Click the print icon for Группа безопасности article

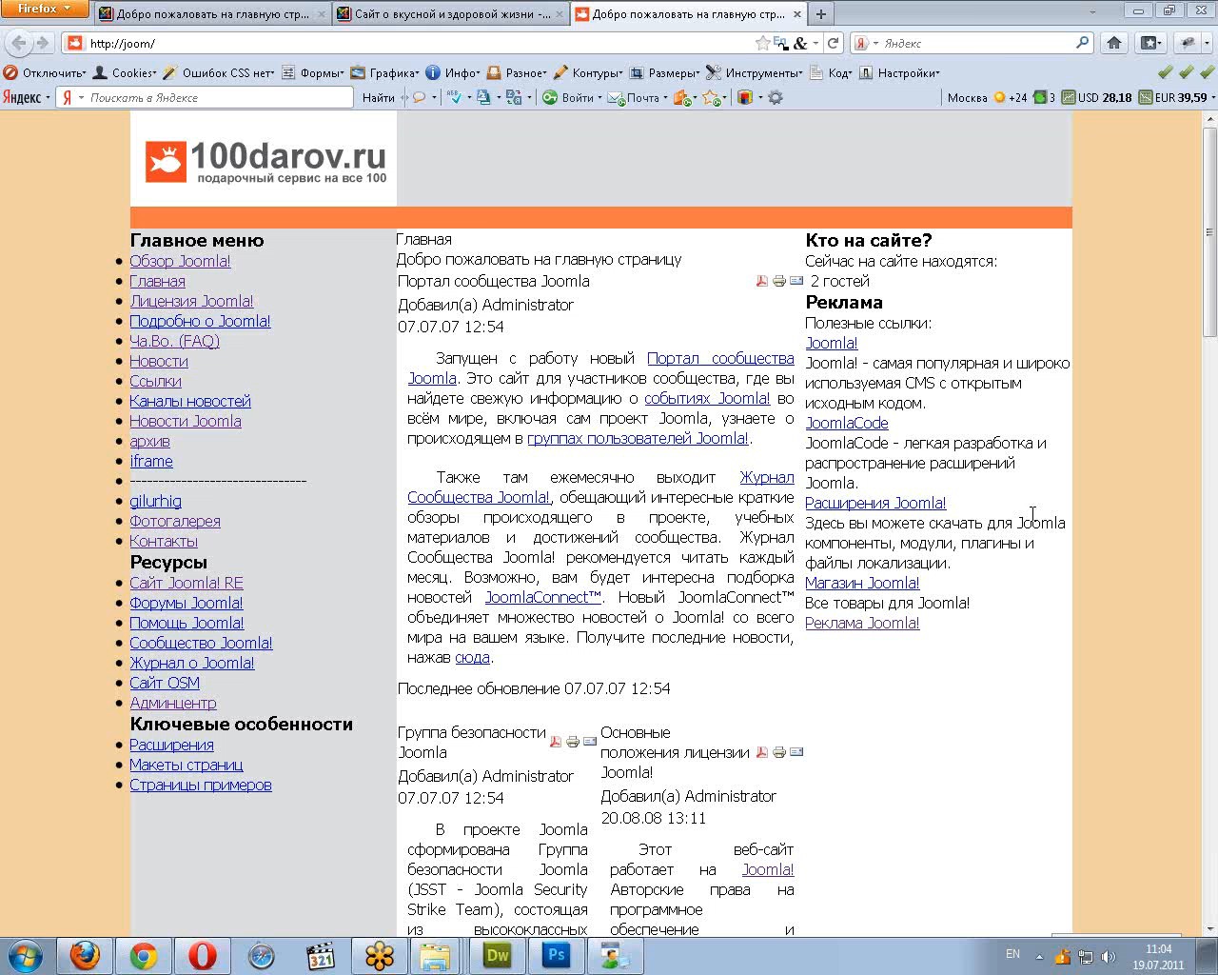[572, 742]
